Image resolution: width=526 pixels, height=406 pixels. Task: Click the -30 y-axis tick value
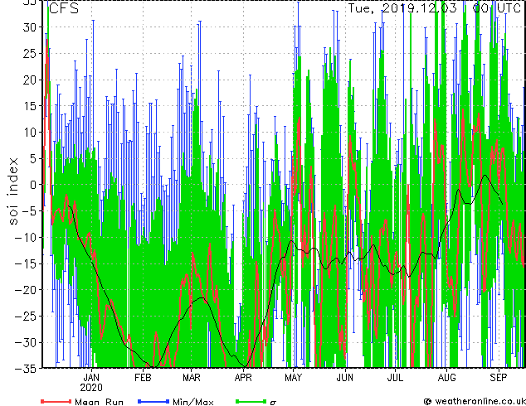[x=26, y=342]
